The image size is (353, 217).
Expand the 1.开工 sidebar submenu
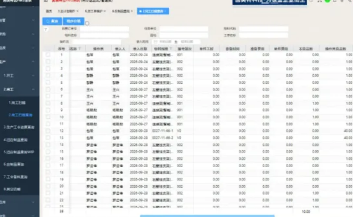(x=33, y=76)
